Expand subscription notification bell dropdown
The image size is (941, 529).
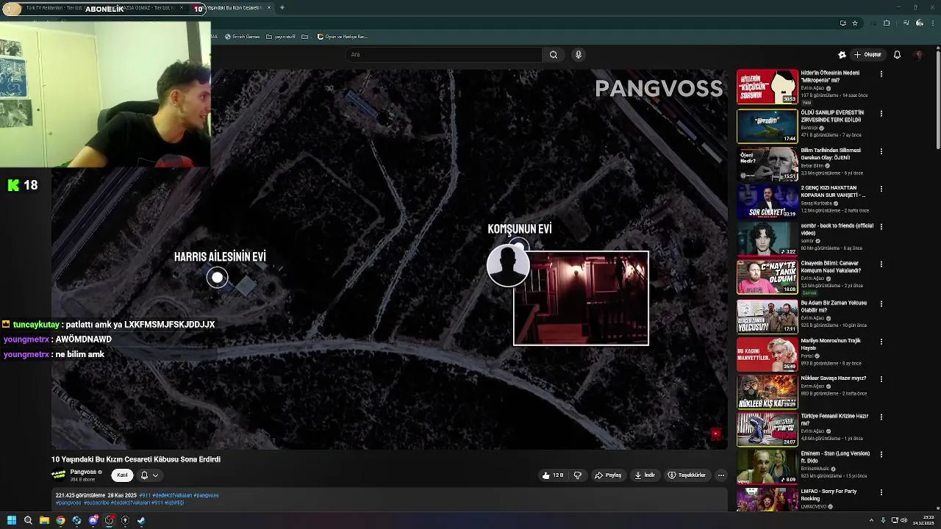click(149, 475)
